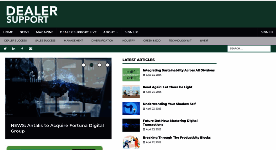Select the second (active) slider dot
This screenshot has height=150, width=276.
pos(92,65)
